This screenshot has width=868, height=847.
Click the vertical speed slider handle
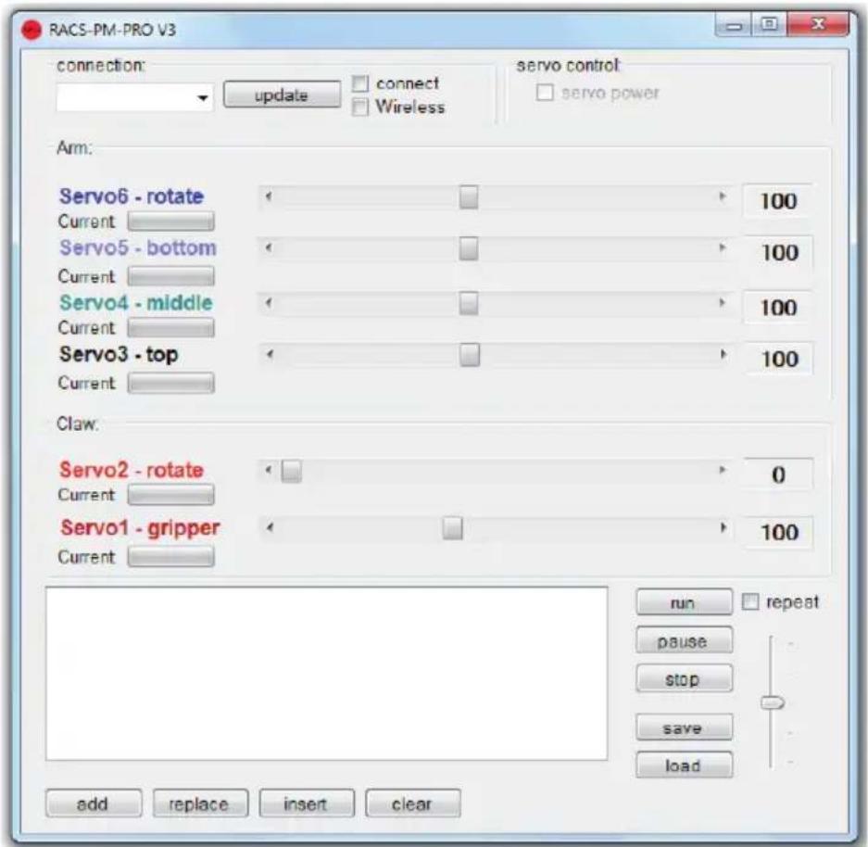773,703
